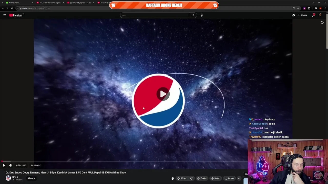This screenshot has width=328, height=184.
Task: Subscribe with the 'Abone ol' button
Action: [x=32, y=178]
